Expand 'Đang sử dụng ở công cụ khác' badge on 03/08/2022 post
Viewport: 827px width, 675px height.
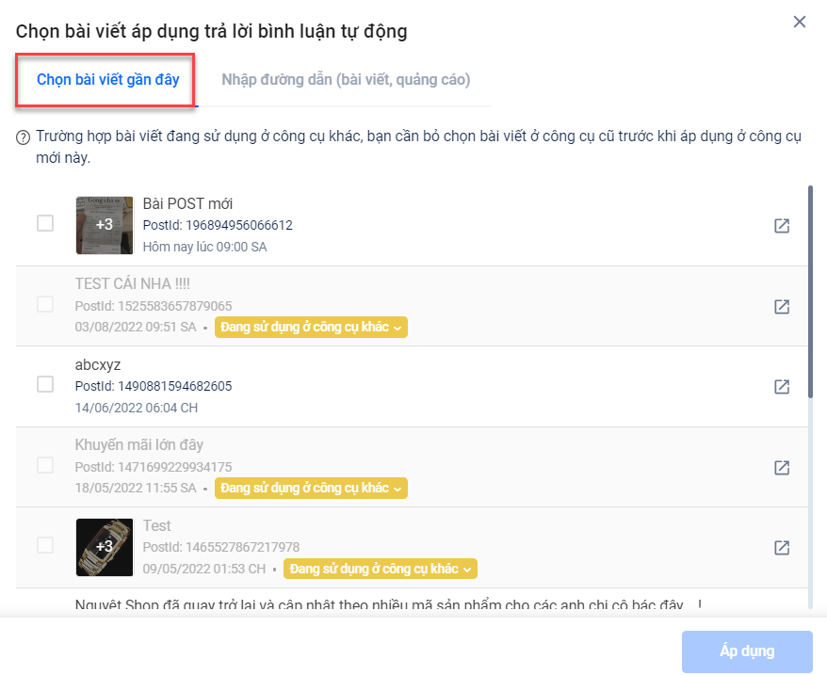311,327
